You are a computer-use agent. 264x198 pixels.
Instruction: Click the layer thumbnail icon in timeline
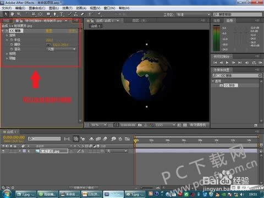[x=37, y=151]
